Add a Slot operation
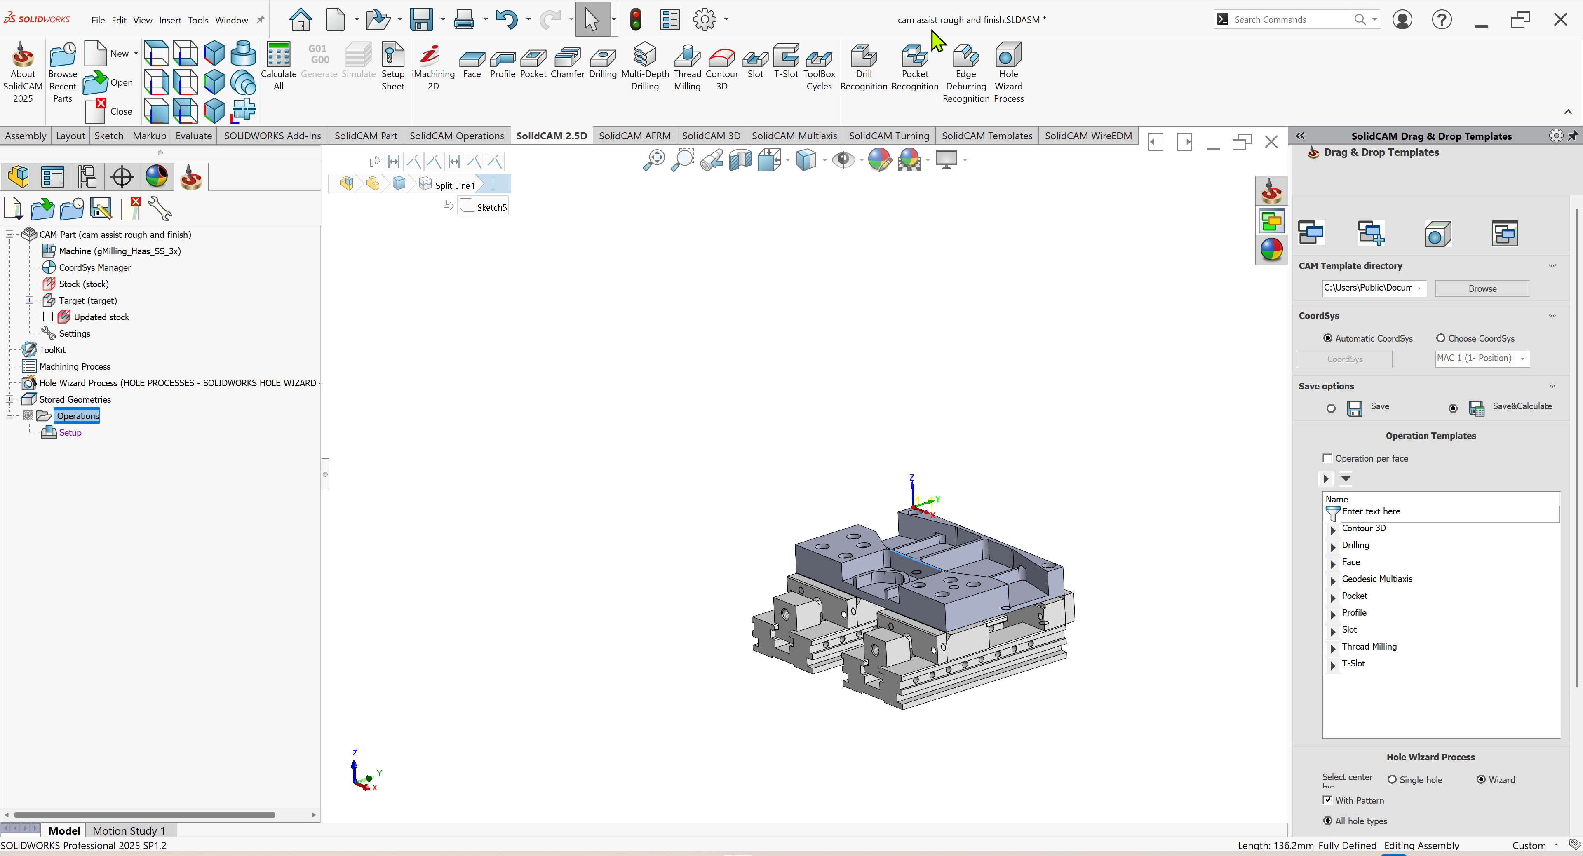The height and width of the screenshot is (856, 1583). pyautogui.click(x=755, y=65)
